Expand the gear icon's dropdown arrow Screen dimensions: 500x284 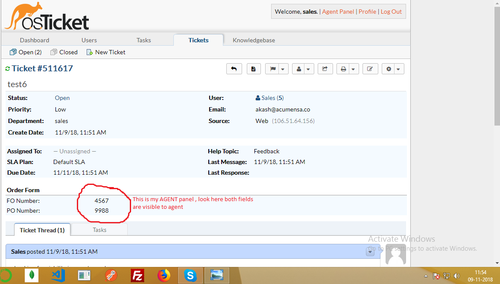tap(398, 68)
